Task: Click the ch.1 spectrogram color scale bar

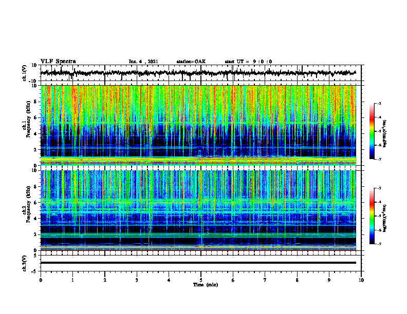Action: (372, 131)
